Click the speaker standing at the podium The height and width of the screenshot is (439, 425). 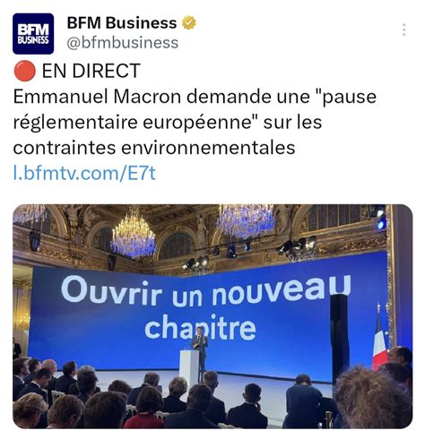click(200, 348)
